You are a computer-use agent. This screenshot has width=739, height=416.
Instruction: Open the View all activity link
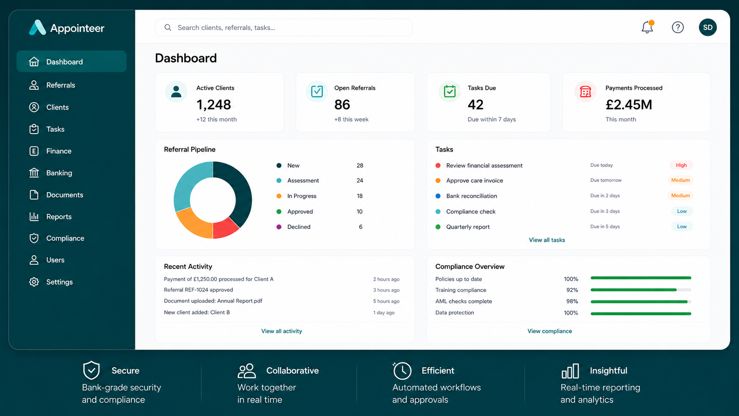click(x=282, y=331)
